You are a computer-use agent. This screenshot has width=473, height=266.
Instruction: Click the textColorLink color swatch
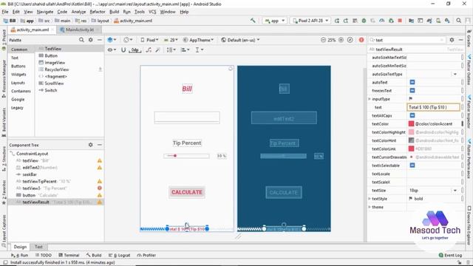pyautogui.click(x=411, y=149)
